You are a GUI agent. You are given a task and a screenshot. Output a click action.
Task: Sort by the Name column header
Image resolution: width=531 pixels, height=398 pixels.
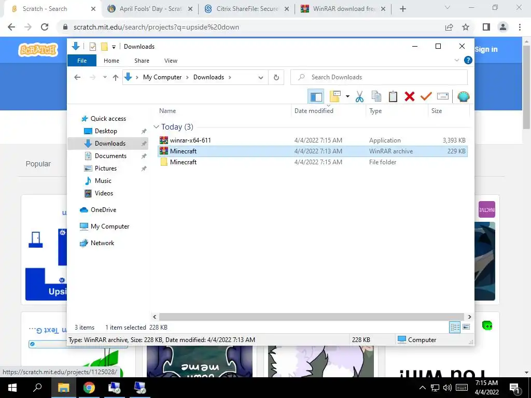(x=167, y=111)
